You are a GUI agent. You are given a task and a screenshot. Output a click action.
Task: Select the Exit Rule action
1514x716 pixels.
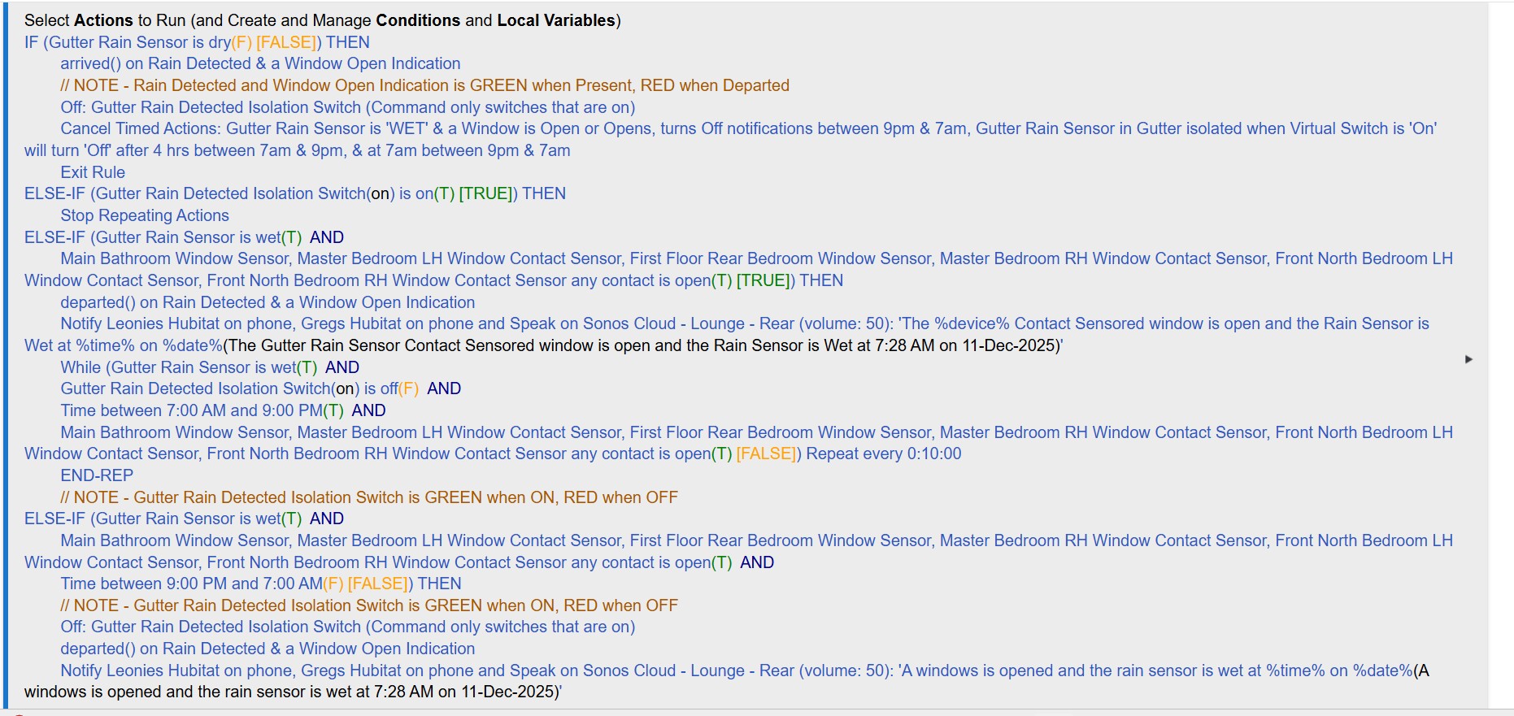tap(93, 172)
